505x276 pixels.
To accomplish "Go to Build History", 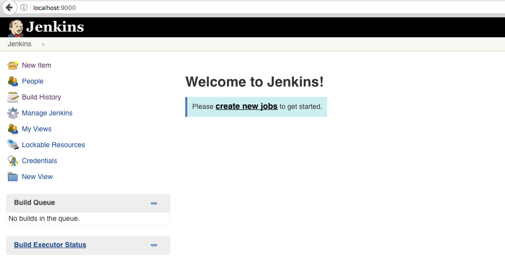I will (41, 97).
